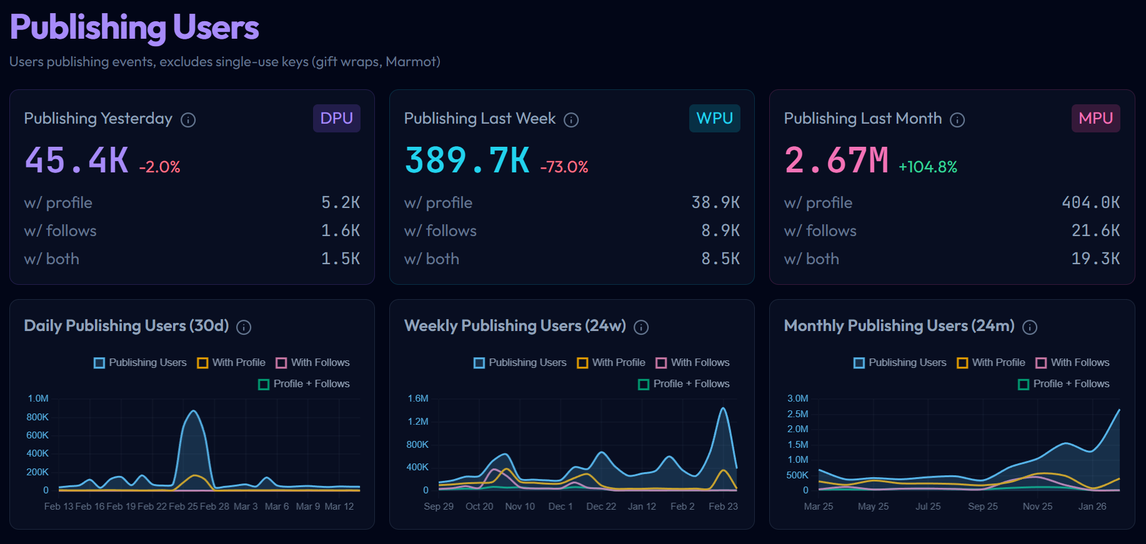The image size is (1146, 544).
Task: Open info tooltip for Weekly Publishing Users (24w)
Action: click(x=641, y=327)
